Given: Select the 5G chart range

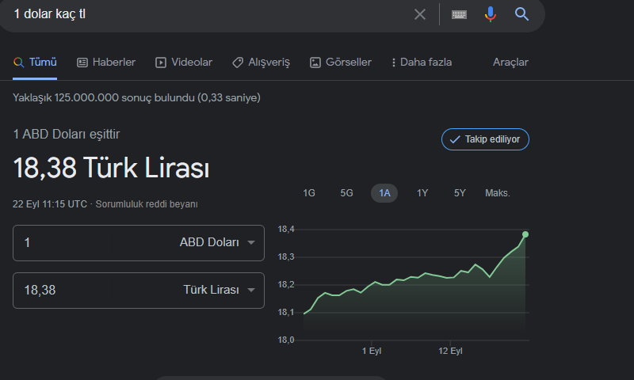Looking at the screenshot, I should pos(346,193).
